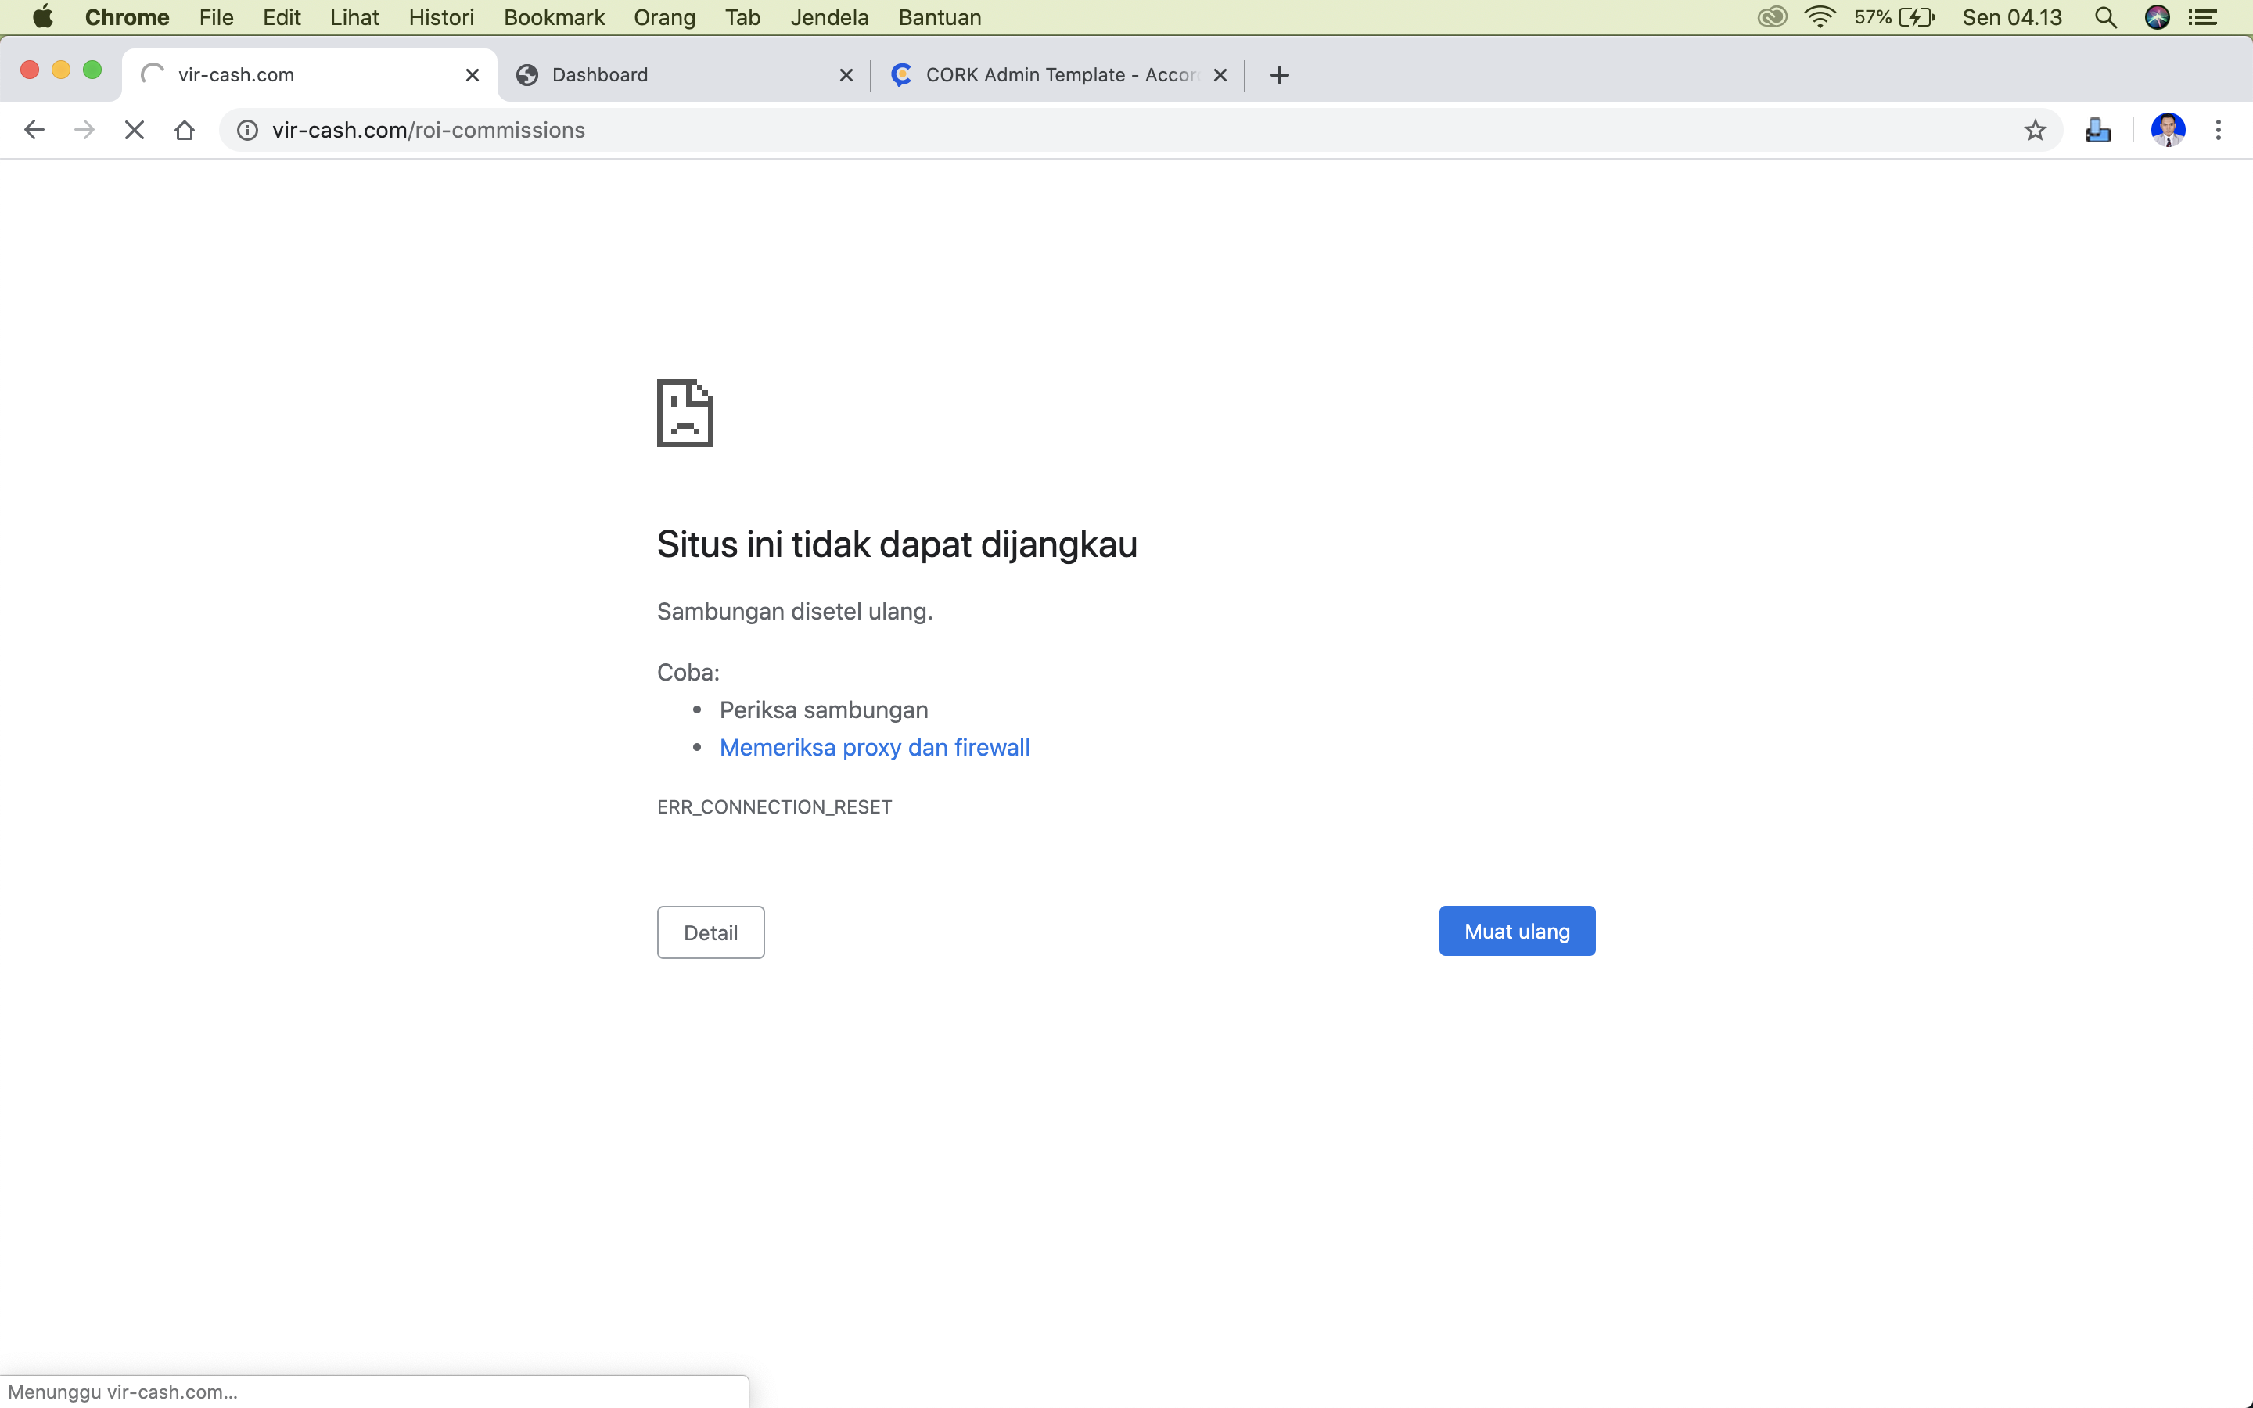Open the Tab menu
Viewport: 2253px width, 1408px height.
(743, 16)
